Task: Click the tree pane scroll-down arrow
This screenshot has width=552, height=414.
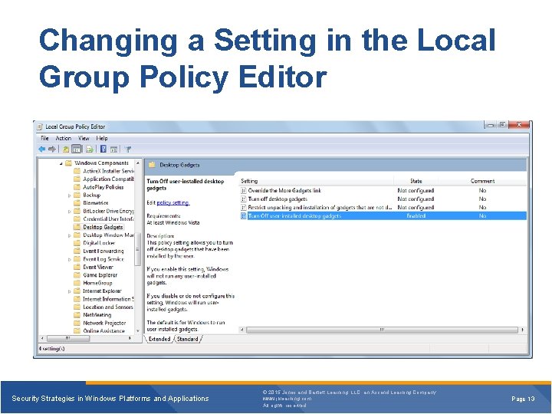Action: (x=138, y=331)
